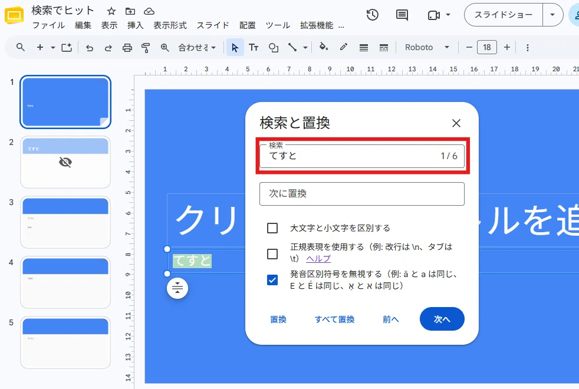
Task: Expand the line type dropdown arrow
Action: pos(305,48)
